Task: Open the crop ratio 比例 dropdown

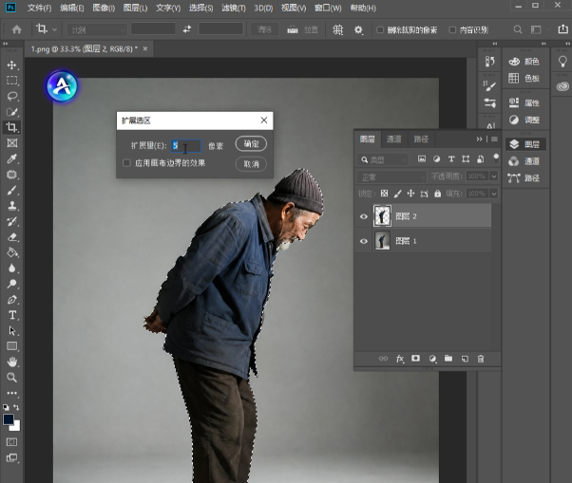Action: point(98,29)
